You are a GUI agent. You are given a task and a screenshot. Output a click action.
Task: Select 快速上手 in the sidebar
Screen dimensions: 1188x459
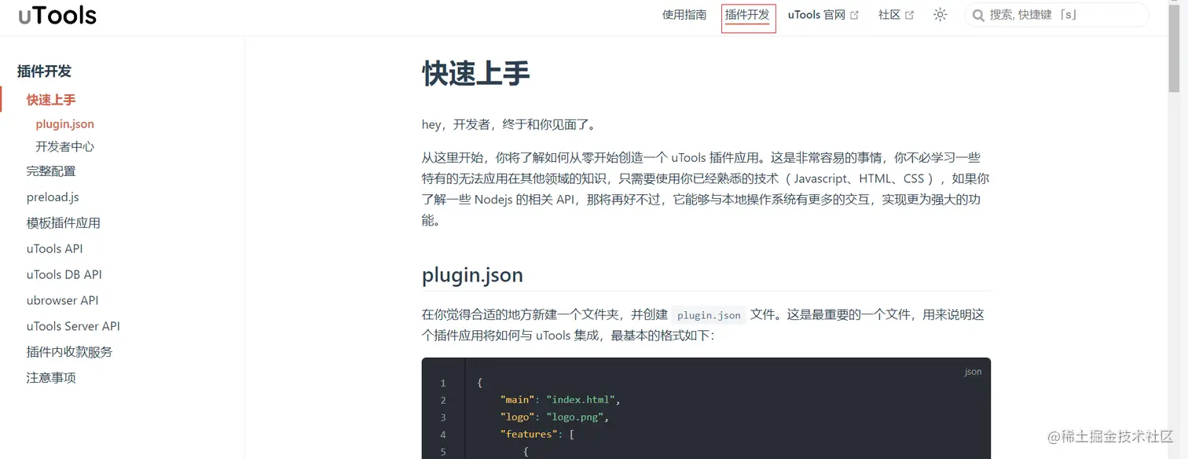tap(51, 100)
